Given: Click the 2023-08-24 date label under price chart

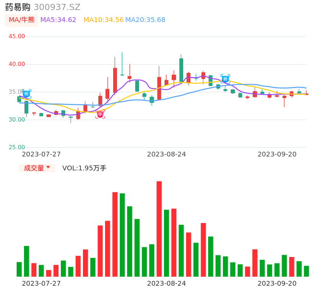Looking at the screenshot, I should [166, 154].
